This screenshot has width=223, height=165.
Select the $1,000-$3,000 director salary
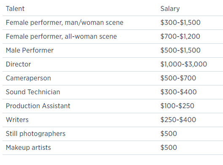pyautogui.click(x=184, y=64)
